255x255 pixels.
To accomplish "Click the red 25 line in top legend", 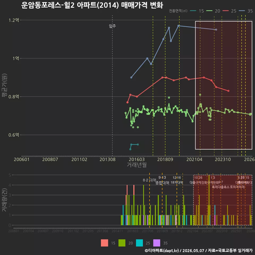I will pos(226,11).
